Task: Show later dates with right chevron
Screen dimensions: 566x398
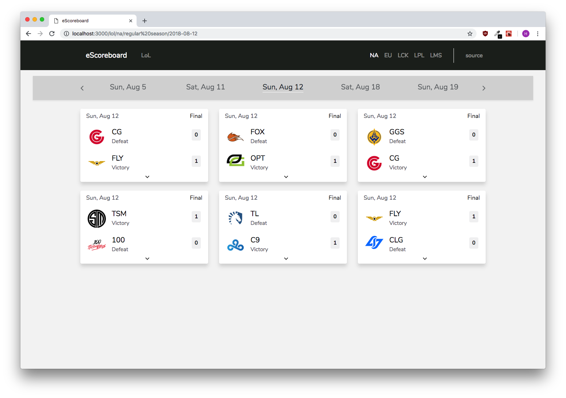Action: point(484,88)
